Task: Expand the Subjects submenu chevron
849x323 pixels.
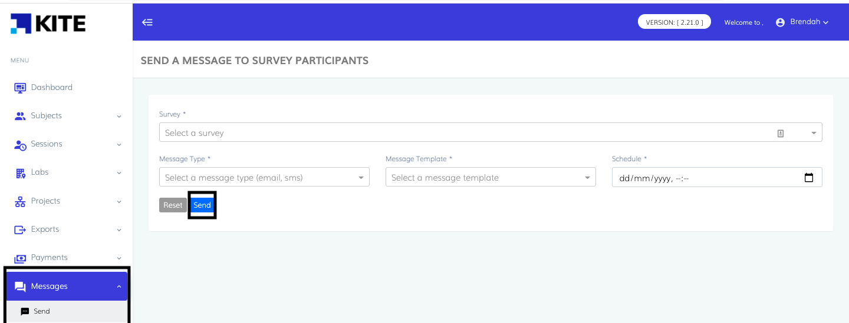Action: [119, 116]
